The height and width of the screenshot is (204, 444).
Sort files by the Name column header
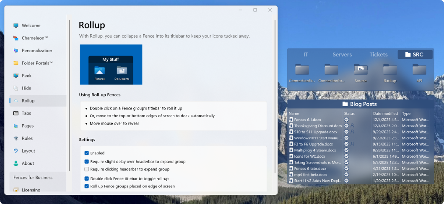tap(294, 114)
